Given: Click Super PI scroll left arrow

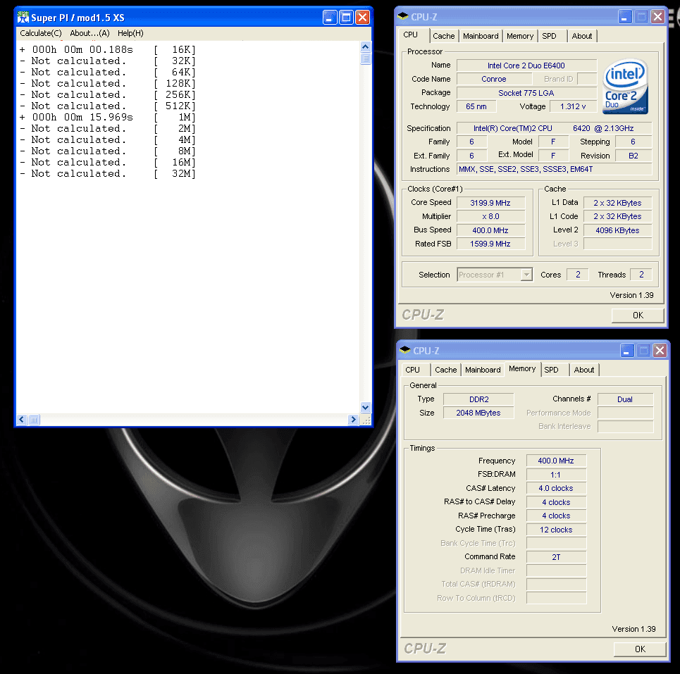Looking at the screenshot, I should pyautogui.click(x=22, y=420).
